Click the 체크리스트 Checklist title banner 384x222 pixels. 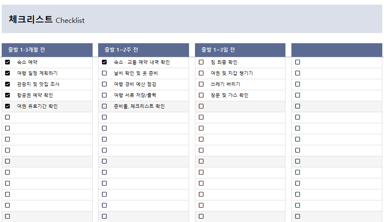coord(192,19)
